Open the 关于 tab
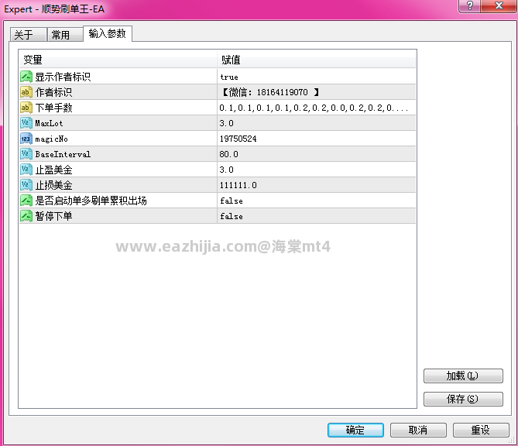 pos(28,35)
